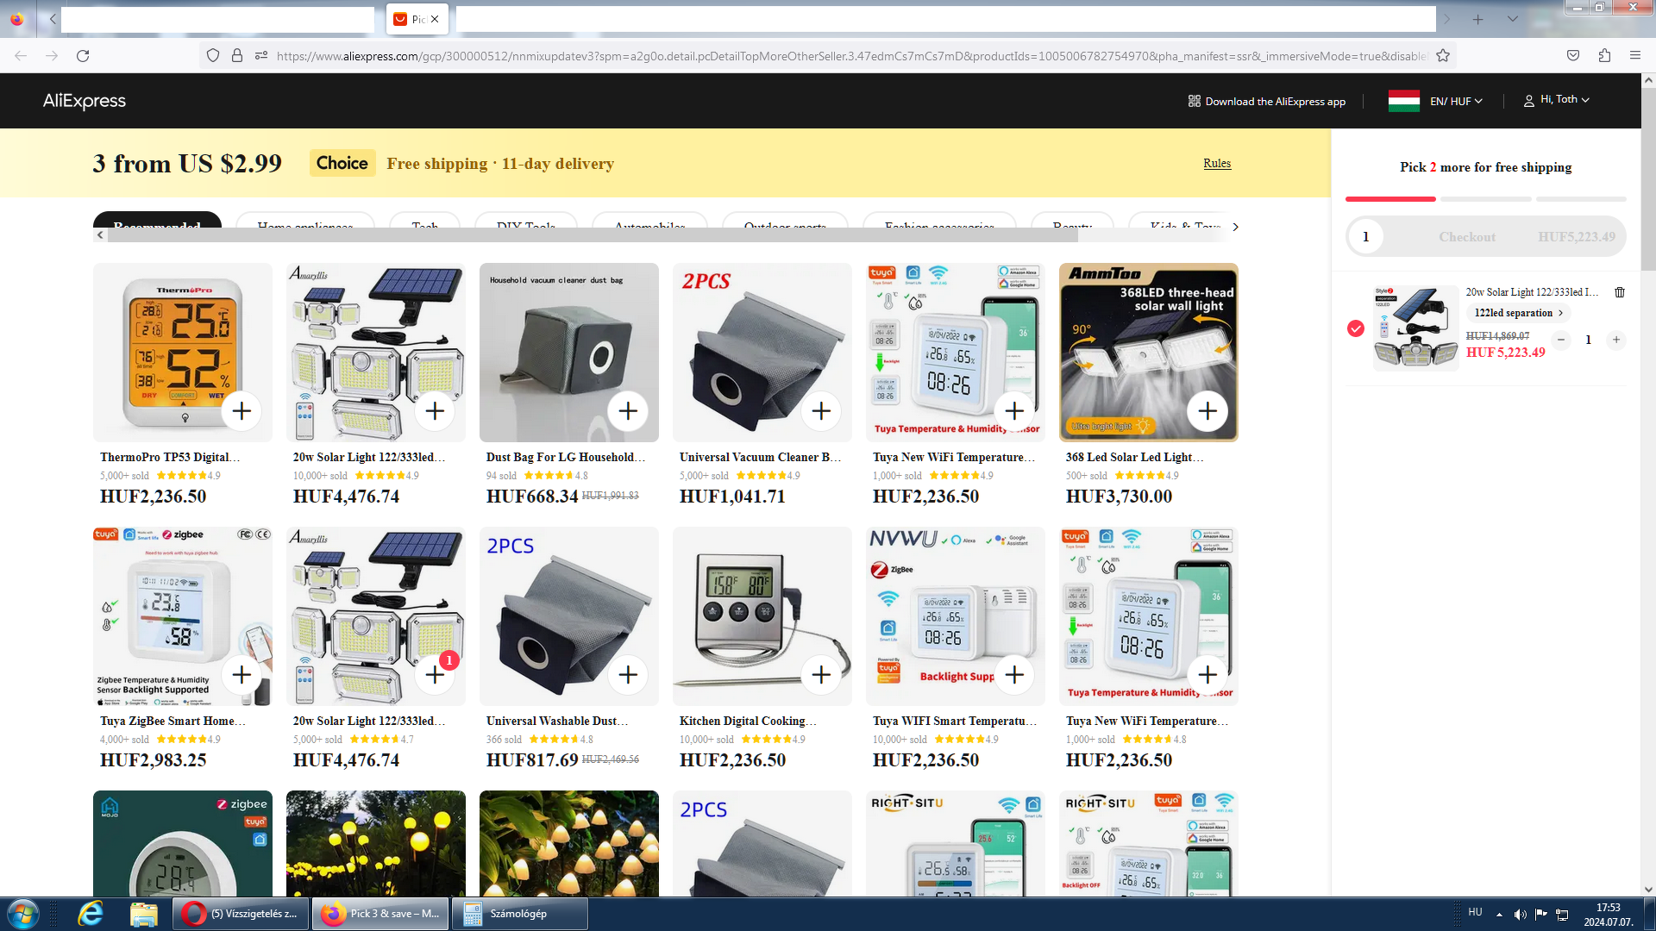Decrease cart item quantity with minus
The height and width of the screenshot is (931, 1656).
(1560, 340)
